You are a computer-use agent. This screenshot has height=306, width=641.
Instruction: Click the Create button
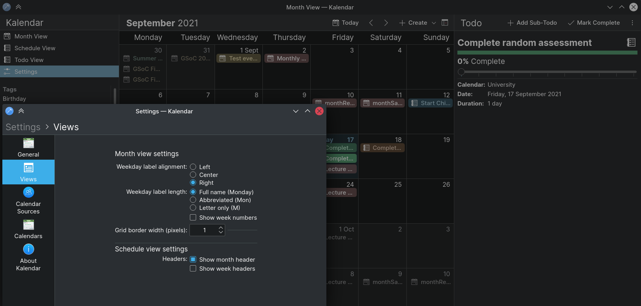(413, 23)
